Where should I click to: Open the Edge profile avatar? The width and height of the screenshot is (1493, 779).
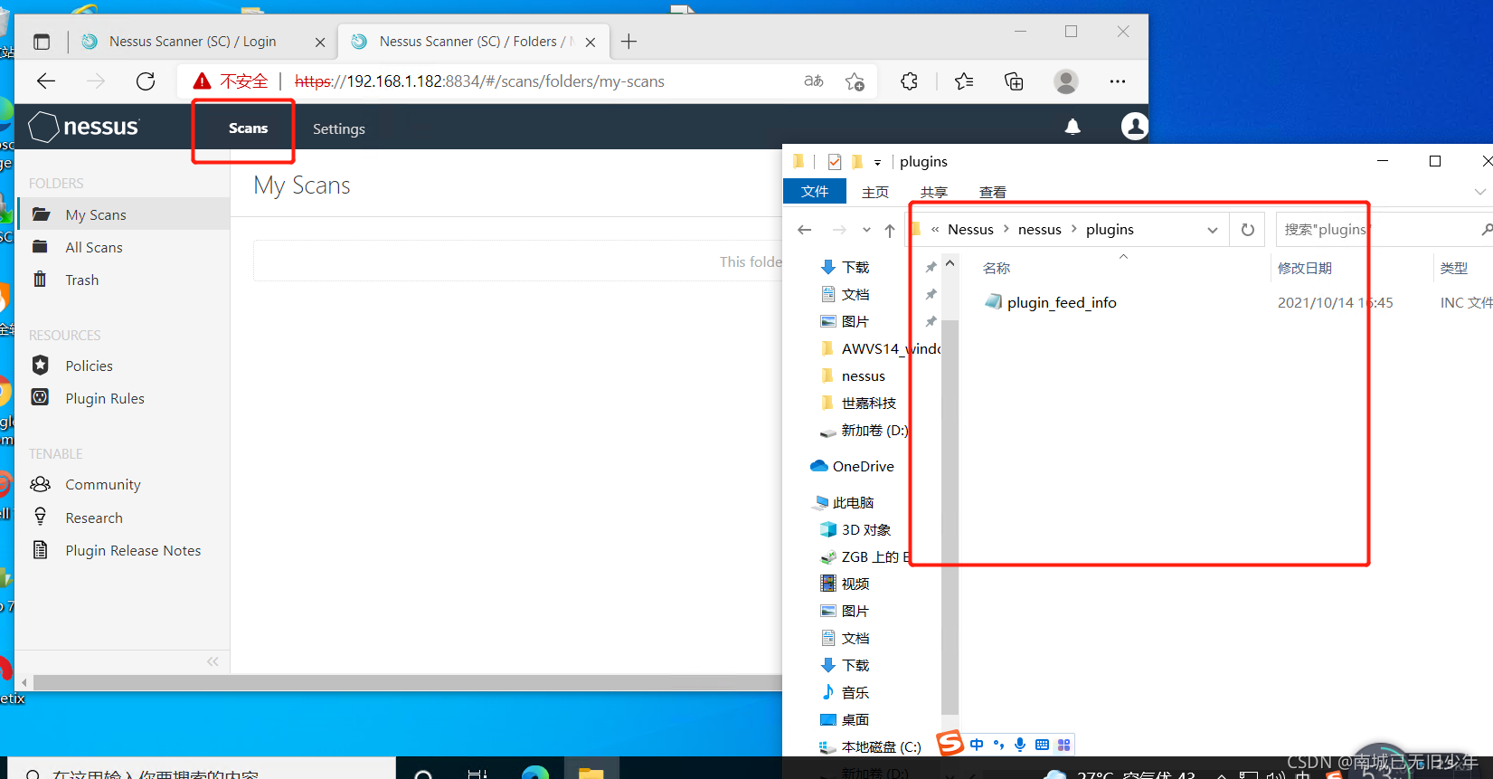[1066, 81]
